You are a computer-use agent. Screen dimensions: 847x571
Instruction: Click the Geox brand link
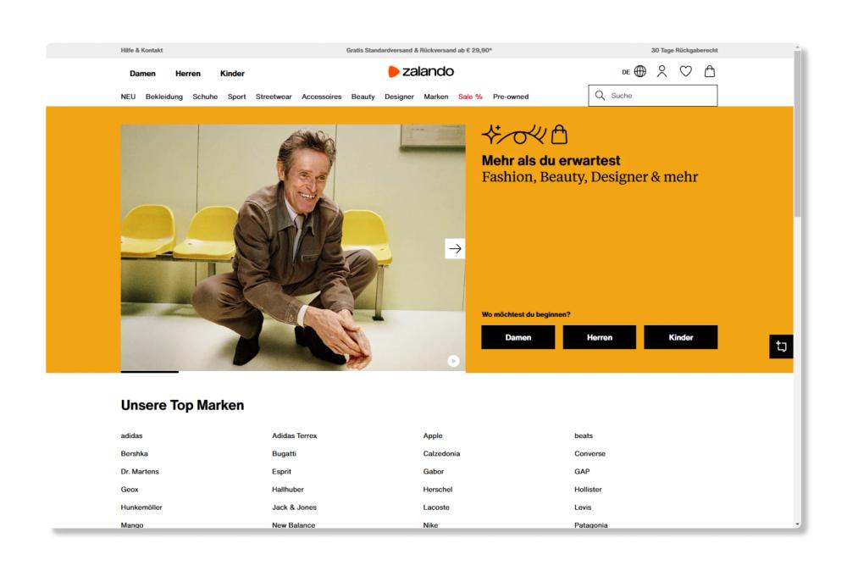[130, 489]
